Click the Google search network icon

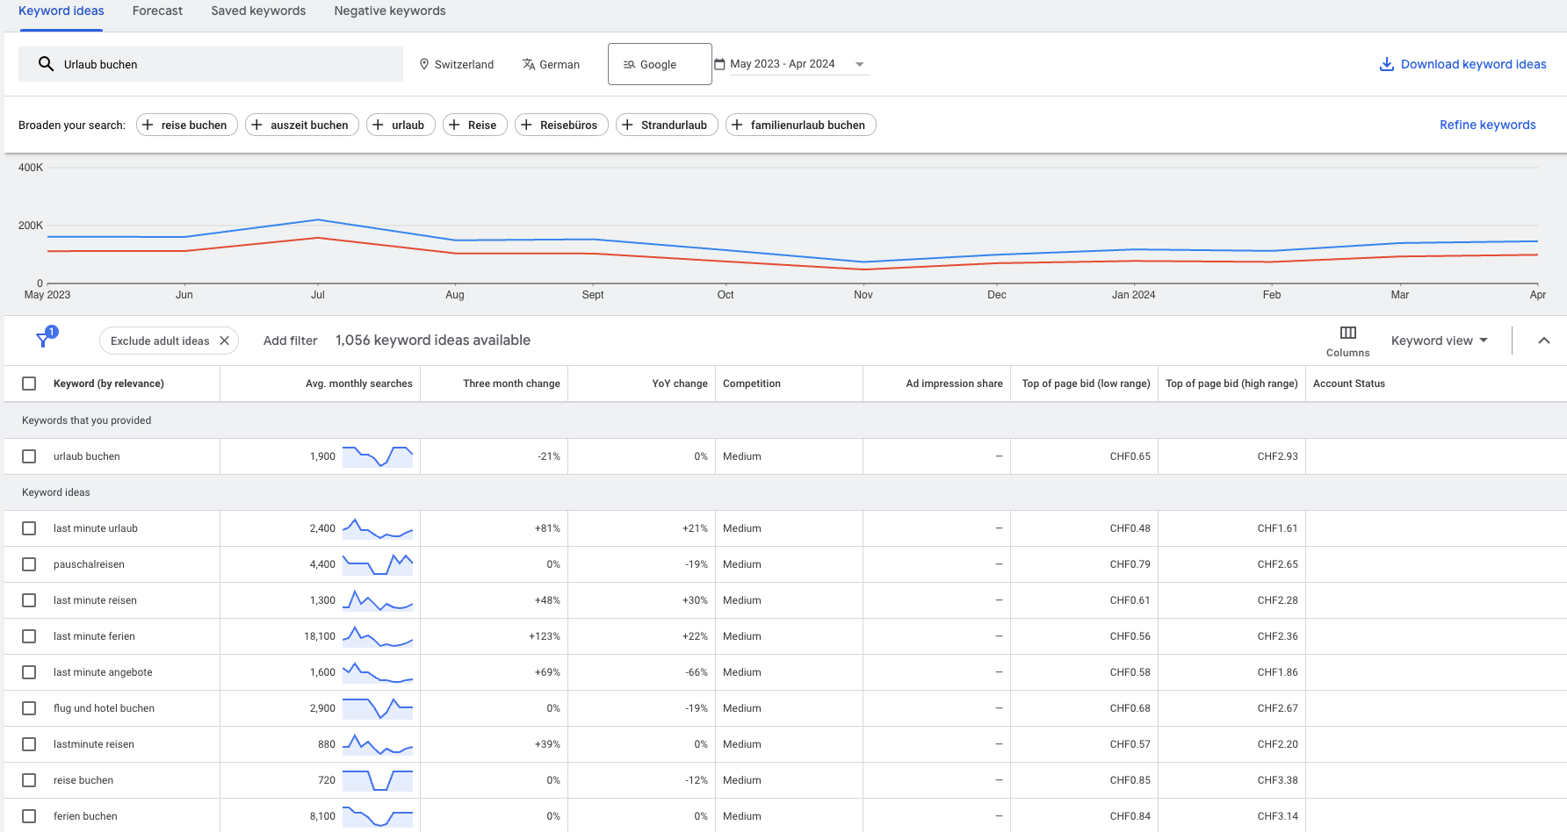629,64
